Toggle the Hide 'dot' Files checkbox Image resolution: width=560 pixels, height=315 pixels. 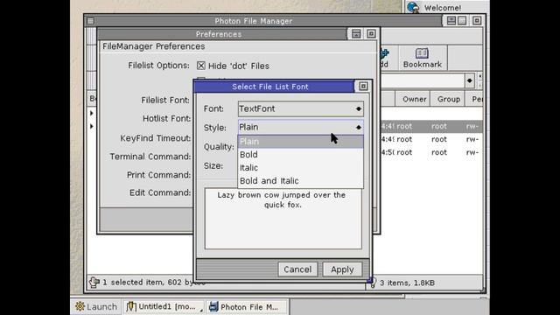point(201,66)
